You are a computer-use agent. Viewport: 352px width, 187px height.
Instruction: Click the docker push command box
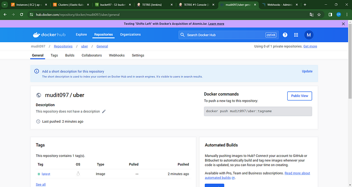258,111
